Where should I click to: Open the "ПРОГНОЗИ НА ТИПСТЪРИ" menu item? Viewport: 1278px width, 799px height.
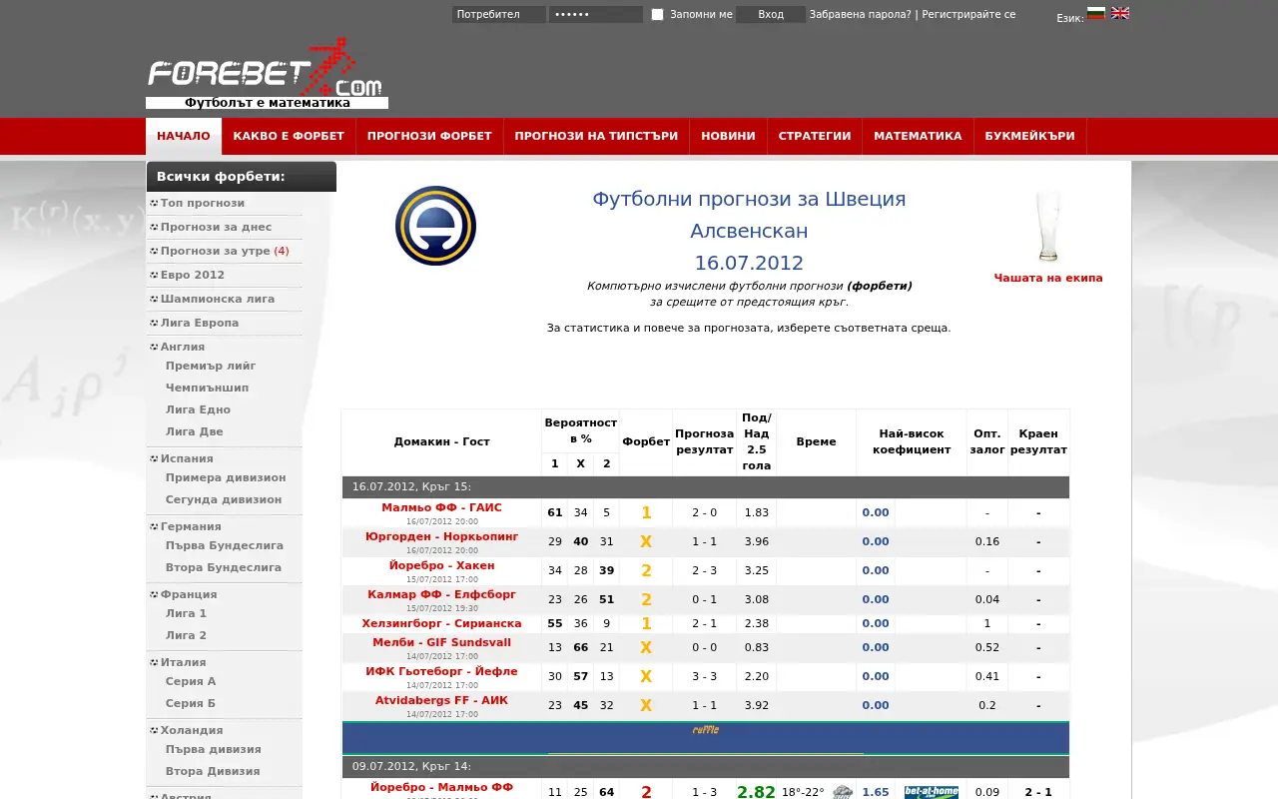pos(596,137)
